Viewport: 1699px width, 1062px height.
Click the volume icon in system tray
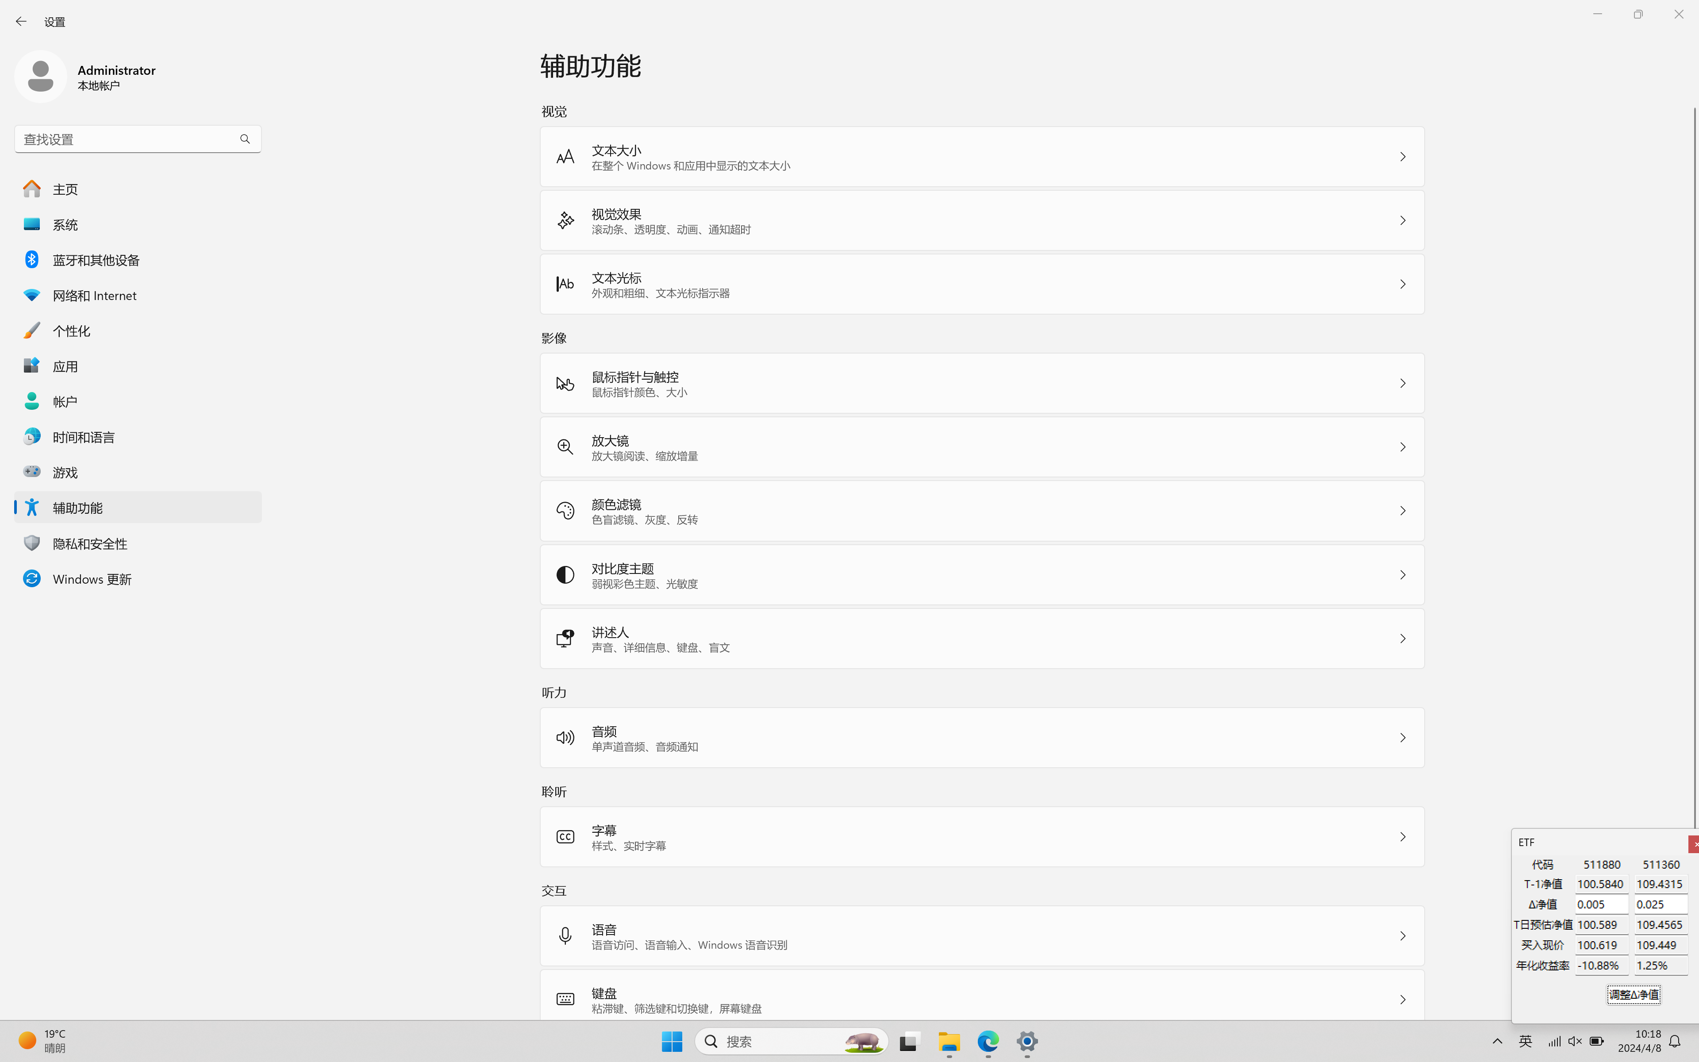pos(1575,1041)
